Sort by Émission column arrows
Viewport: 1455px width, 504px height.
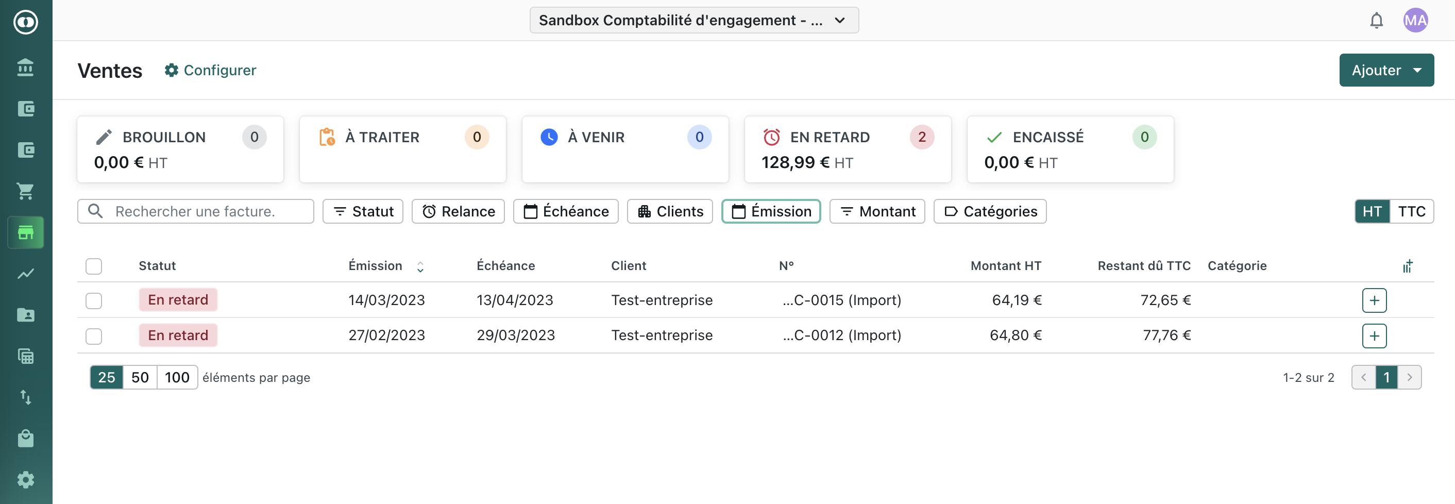click(x=420, y=267)
